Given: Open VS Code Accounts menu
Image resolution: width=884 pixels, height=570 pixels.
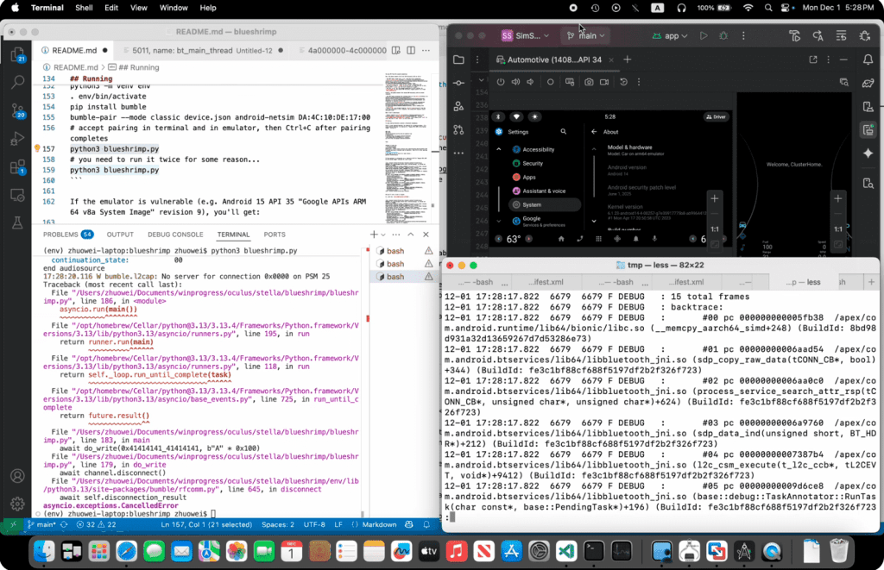Looking at the screenshot, I should 18,476.
